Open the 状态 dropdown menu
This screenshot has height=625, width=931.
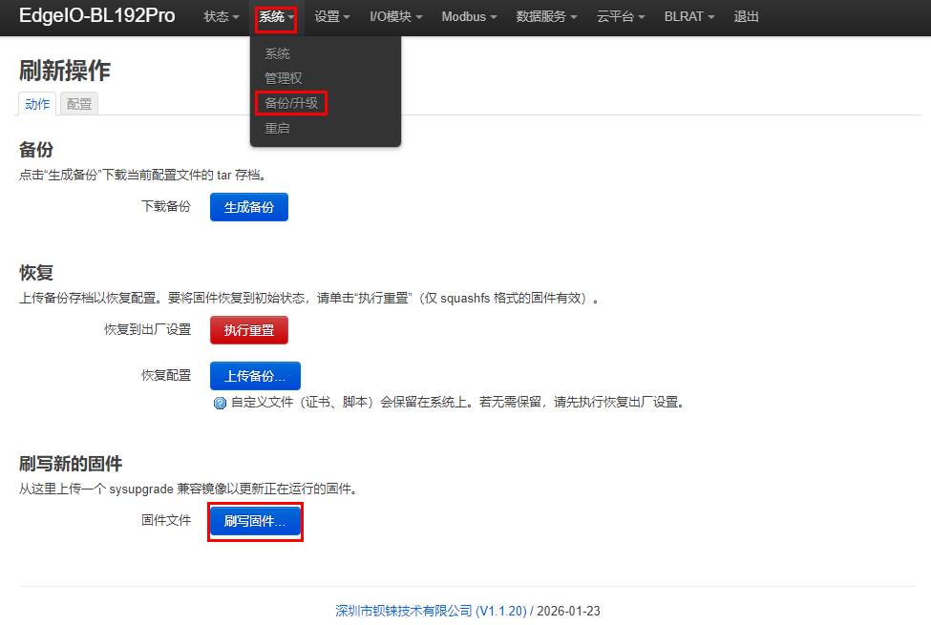(221, 16)
